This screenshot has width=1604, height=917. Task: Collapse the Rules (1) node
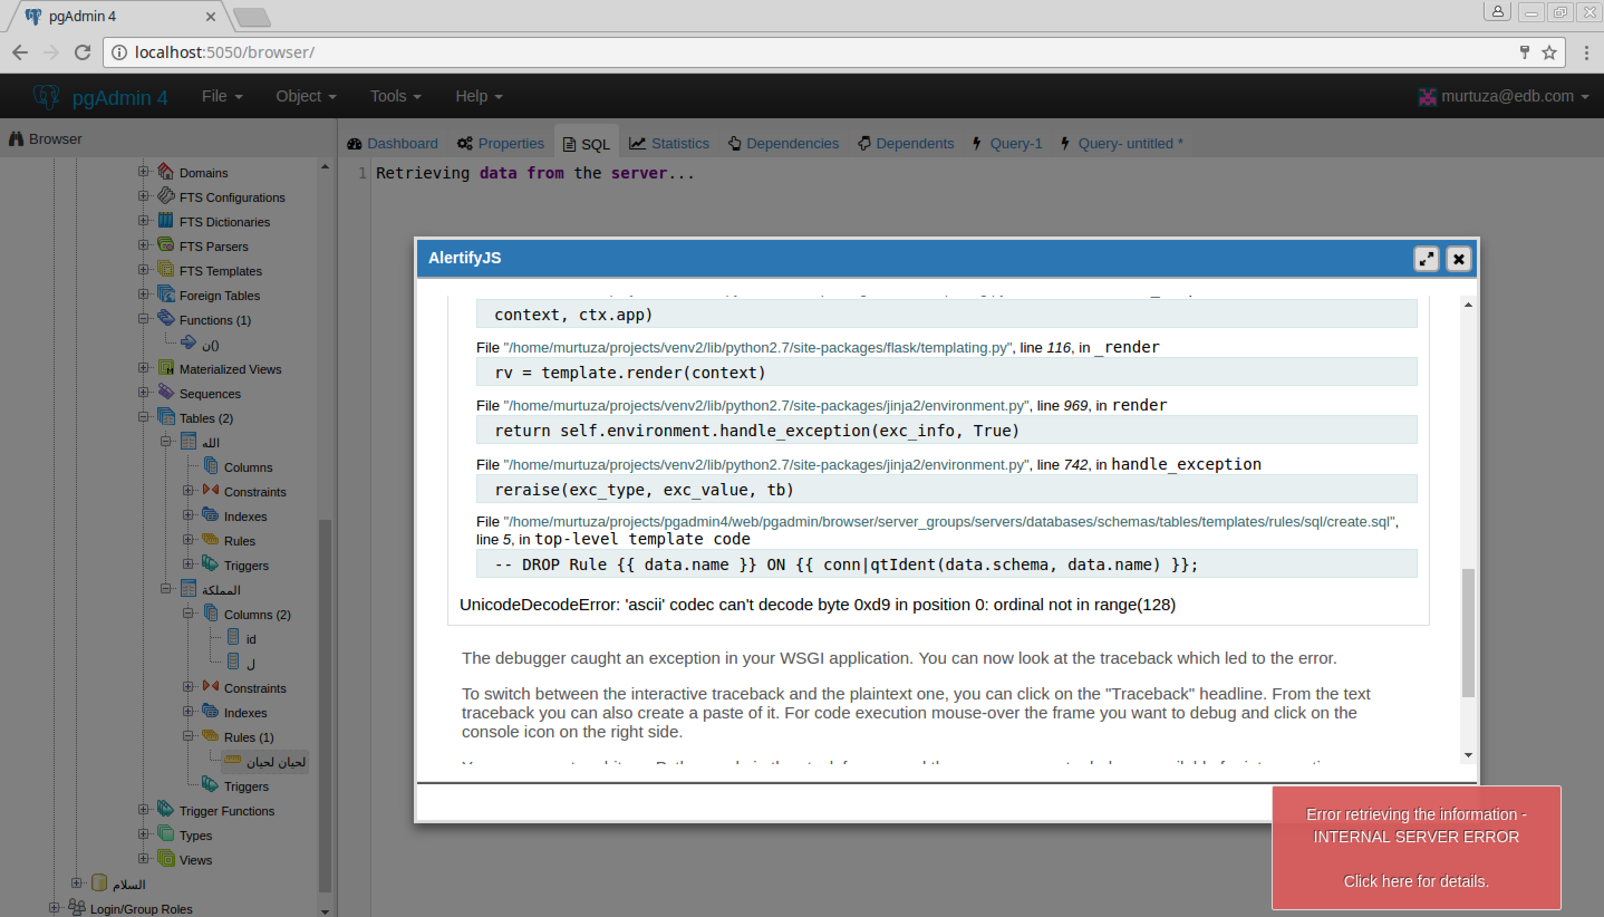[189, 736]
